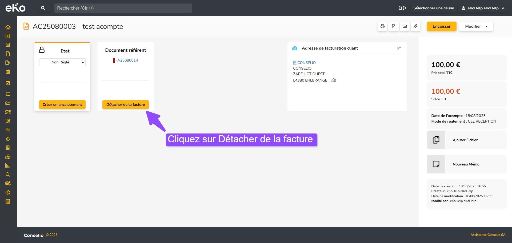
Task: Click the Détacher de la facture button
Action: (x=126, y=104)
